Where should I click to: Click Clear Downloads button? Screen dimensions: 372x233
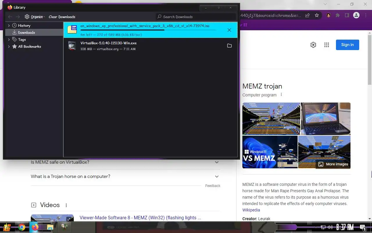[62, 17]
